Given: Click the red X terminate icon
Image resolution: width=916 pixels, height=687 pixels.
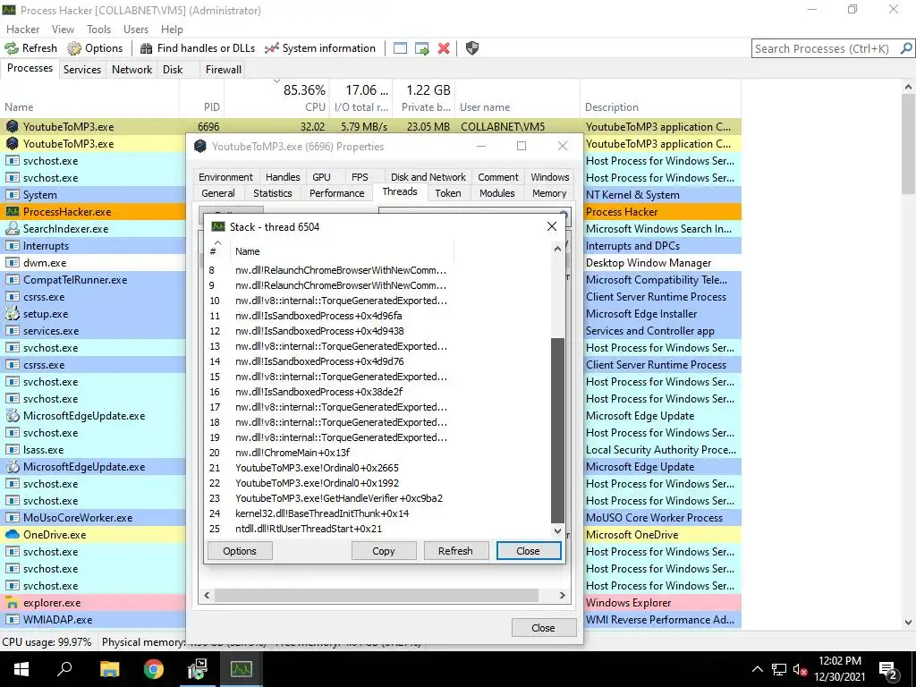Looking at the screenshot, I should tap(444, 48).
